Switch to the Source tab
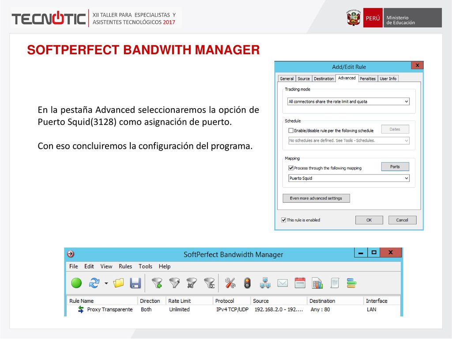This screenshot has width=452, height=339. click(x=304, y=79)
